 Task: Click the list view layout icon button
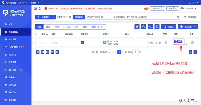[157, 27]
